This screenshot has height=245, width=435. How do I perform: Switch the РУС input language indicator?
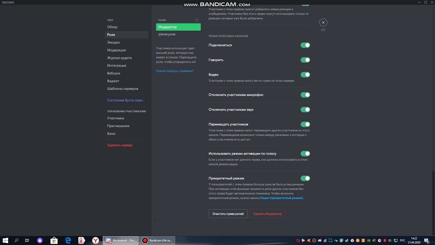tap(403, 241)
